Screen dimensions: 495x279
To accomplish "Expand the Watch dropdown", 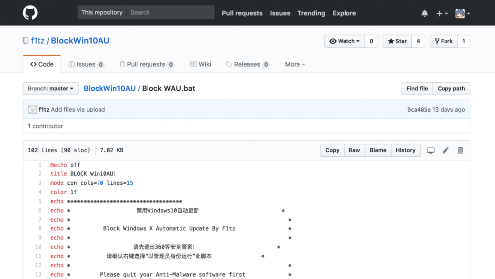I will pos(345,41).
